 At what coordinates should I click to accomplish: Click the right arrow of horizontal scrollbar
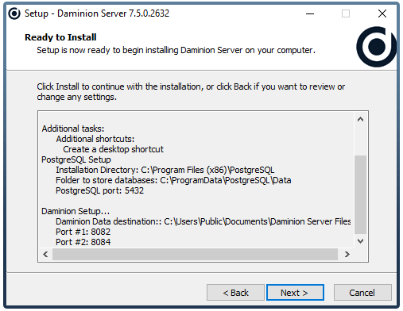tap(347, 255)
